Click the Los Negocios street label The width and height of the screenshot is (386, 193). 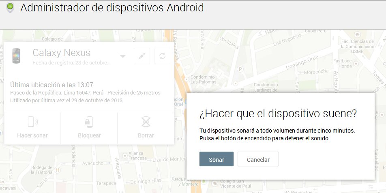pyautogui.click(x=287, y=40)
